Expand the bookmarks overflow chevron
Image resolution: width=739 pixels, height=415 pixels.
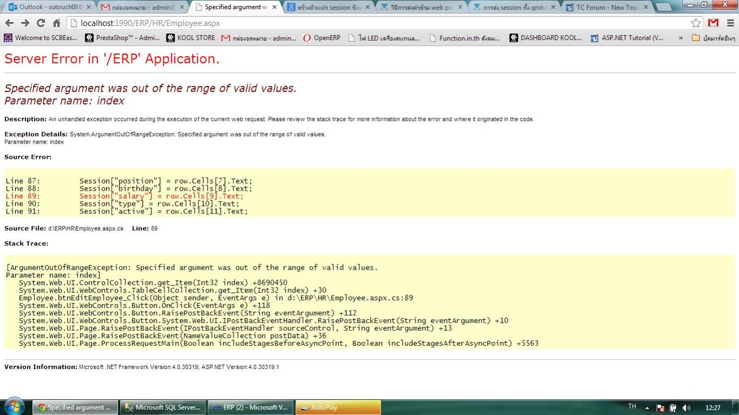coord(681,38)
